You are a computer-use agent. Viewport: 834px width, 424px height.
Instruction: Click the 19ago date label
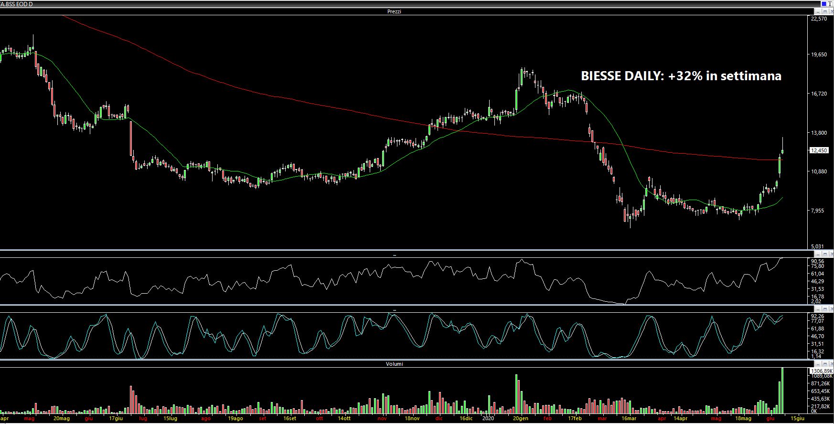pyautogui.click(x=235, y=418)
